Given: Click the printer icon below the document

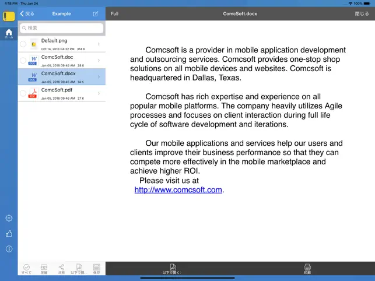Looking at the screenshot, I should [x=307, y=269].
